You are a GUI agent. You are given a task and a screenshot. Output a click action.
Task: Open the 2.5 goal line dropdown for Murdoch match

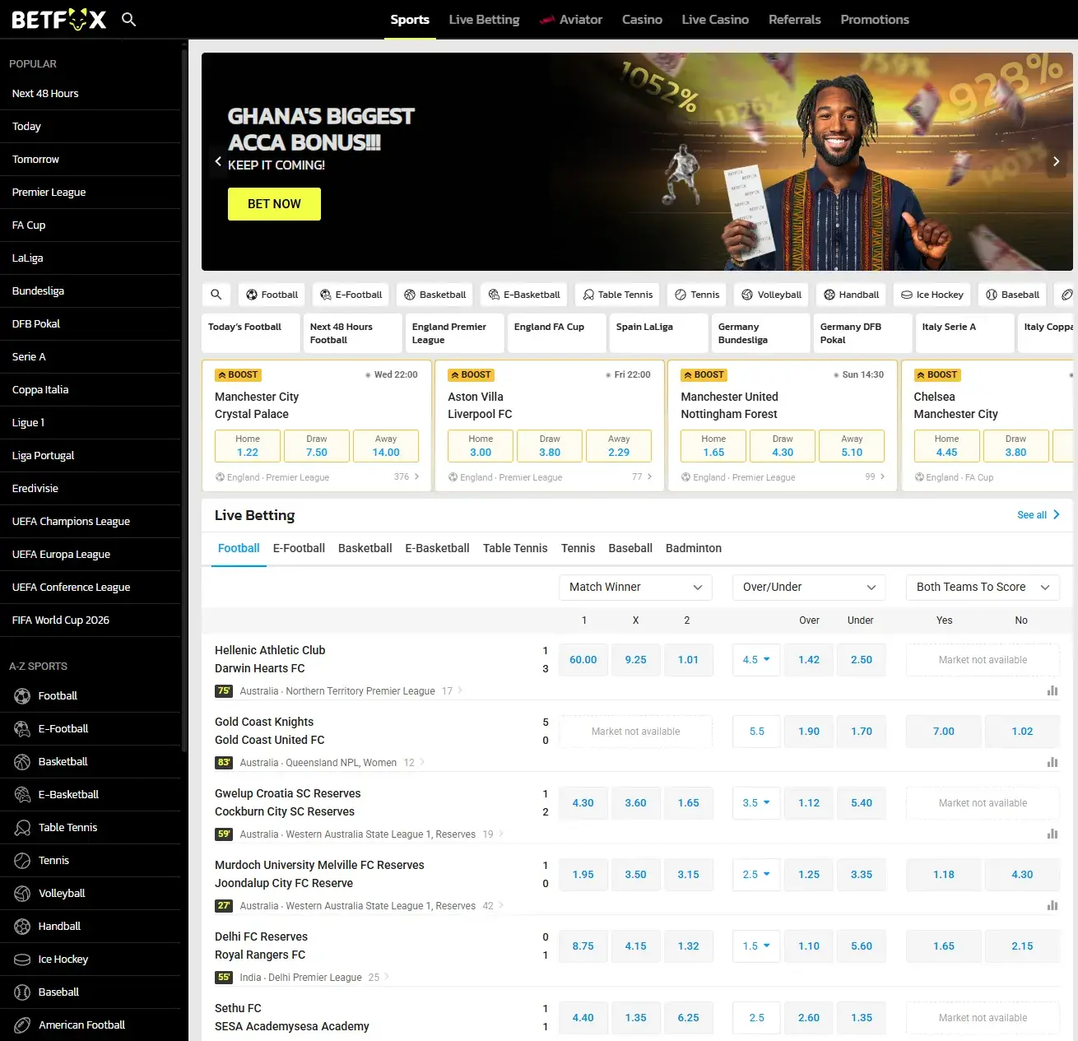[756, 875]
